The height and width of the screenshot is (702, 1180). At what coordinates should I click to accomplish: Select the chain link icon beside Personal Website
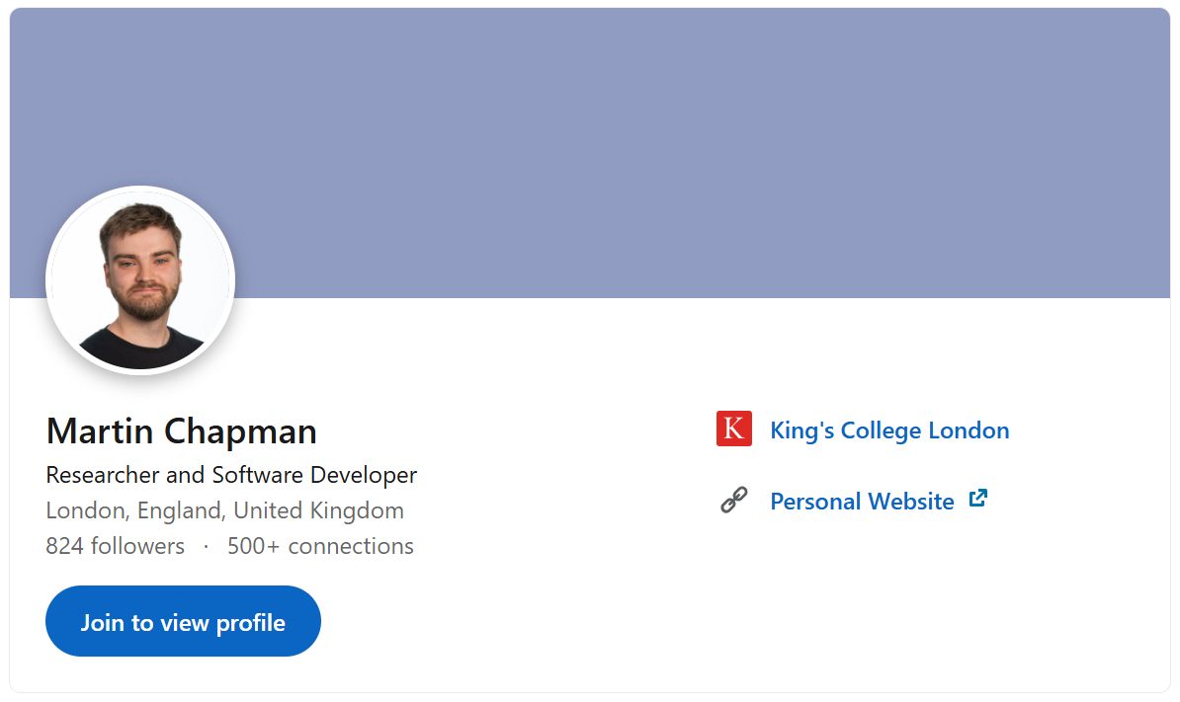[734, 501]
